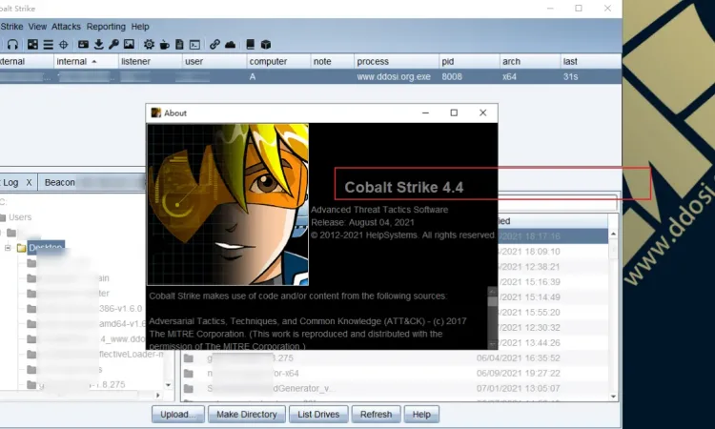Click date 07/01/2021 13:05:07
Image resolution: width=715 pixels, height=429 pixels.
point(518,388)
